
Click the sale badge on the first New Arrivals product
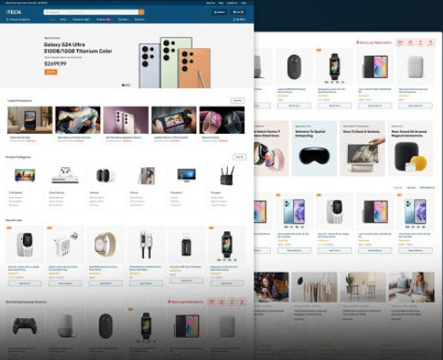point(9,228)
